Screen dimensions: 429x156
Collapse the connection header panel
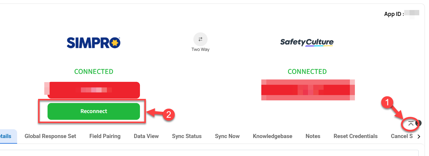(411, 124)
